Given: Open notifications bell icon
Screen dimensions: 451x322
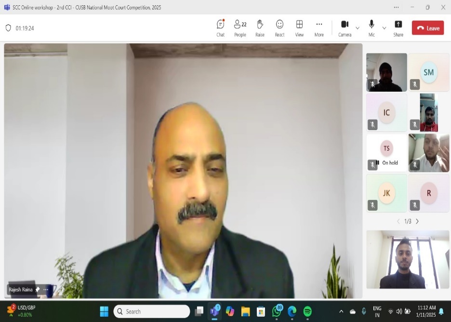Looking at the screenshot, I should click(x=441, y=311).
